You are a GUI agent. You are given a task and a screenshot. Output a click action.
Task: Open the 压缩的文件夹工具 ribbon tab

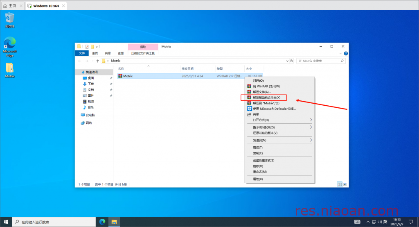(143, 53)
